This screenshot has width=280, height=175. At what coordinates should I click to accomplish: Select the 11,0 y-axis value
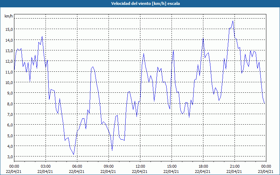point(9,72)
